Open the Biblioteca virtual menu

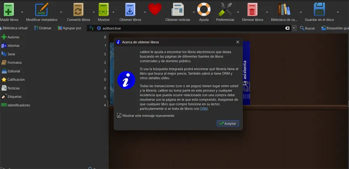tap(14, 28)
